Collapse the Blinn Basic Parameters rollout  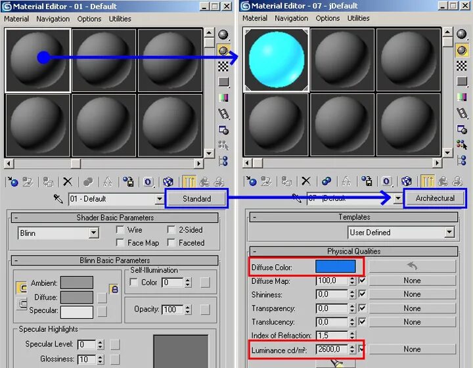tap(114, 260)
